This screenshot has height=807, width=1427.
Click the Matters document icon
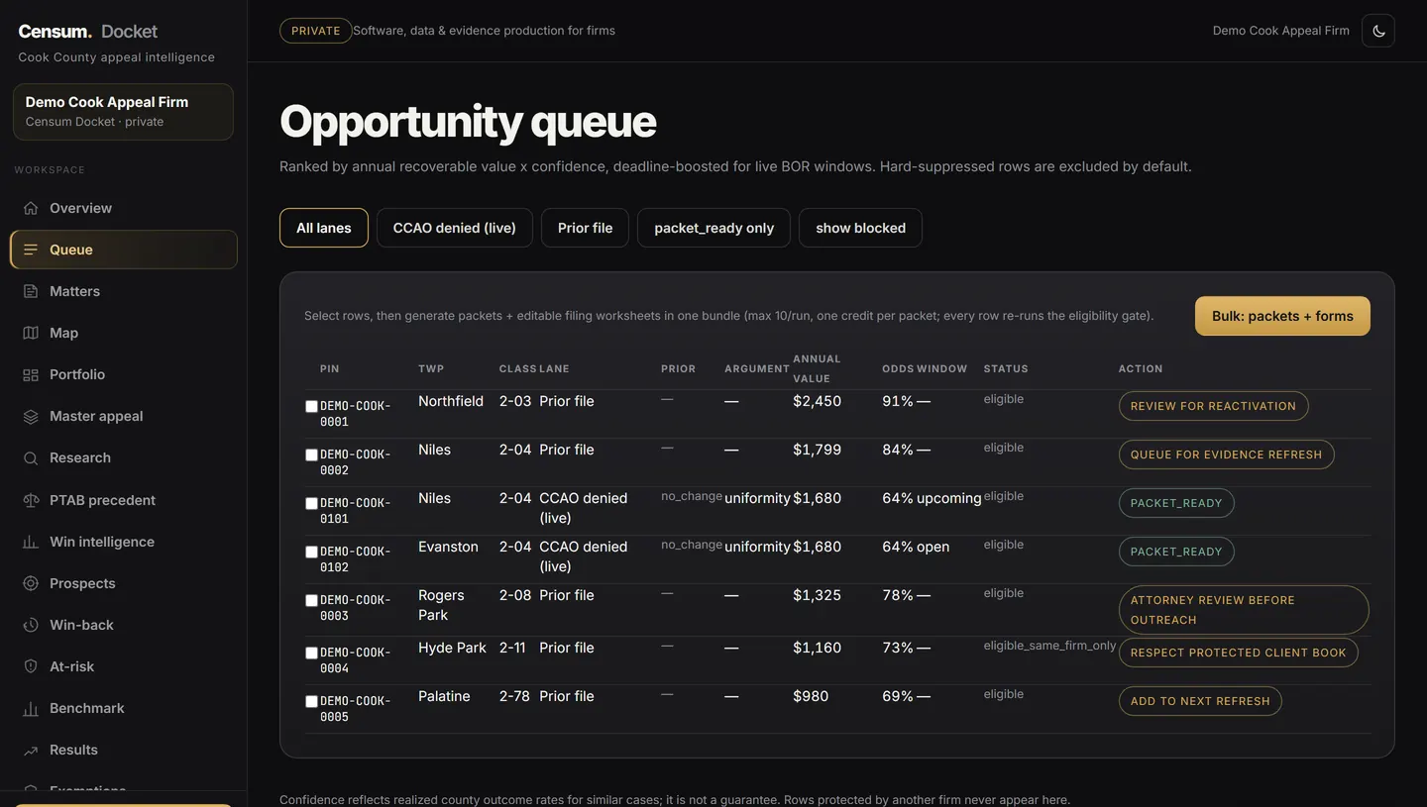pyautogui.click(x=31, y=291)
